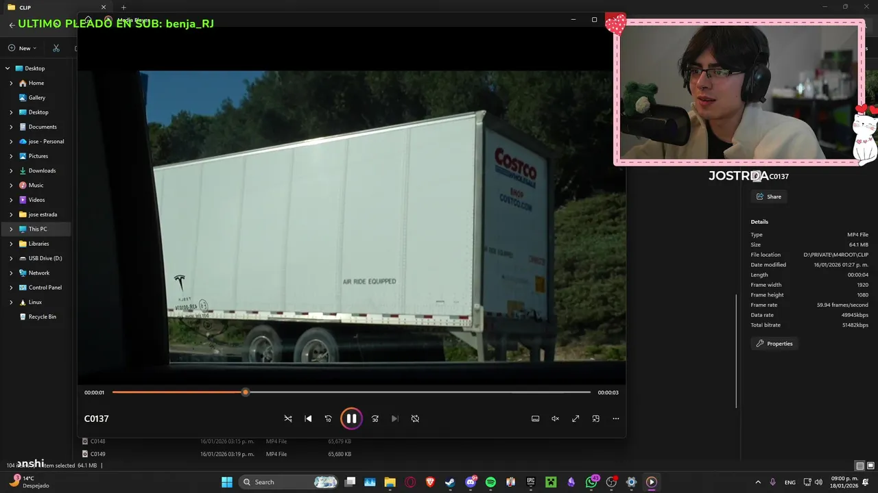Image resolution: width=878 pixels, height=493 pixels.
Task: Launch Opera browser from taskbar
Action: (410, 482)
